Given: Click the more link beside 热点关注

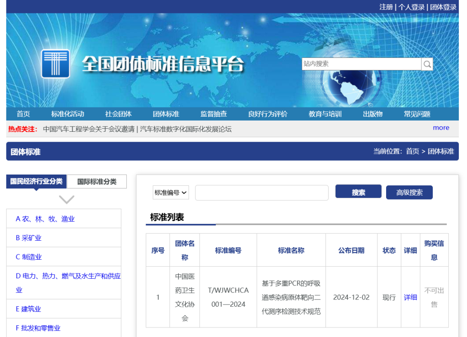Looking at the screenshot, I should tap(441, 127).
